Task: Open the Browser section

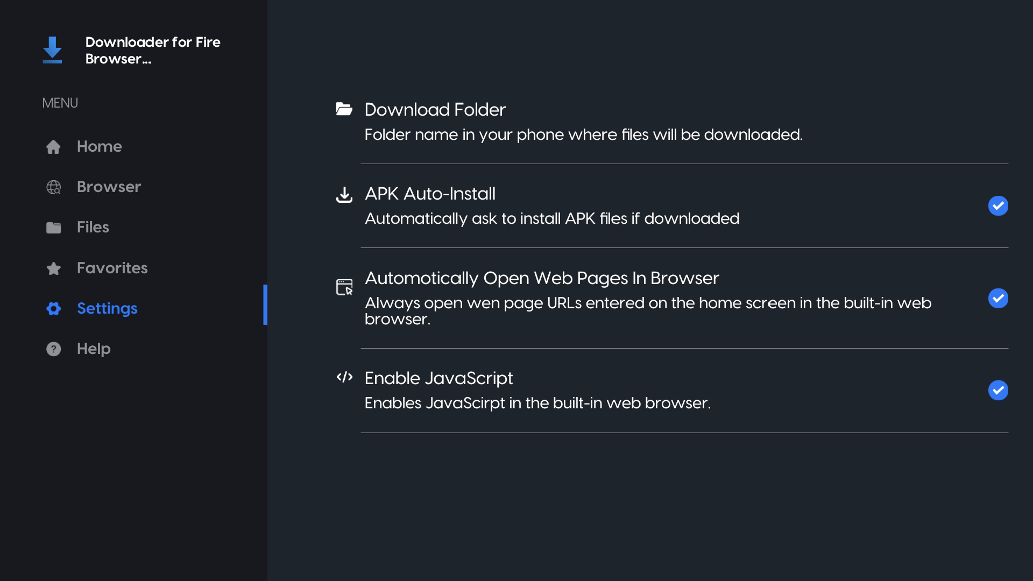Action: tap(108, 187)
